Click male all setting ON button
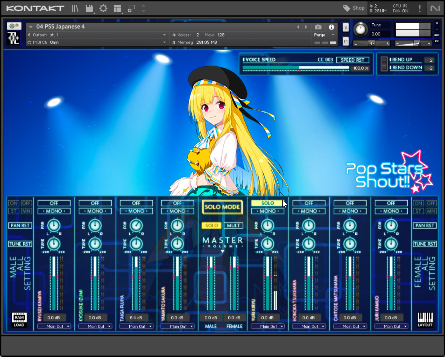Image resolution: width=445 pixels, height=357 pixels. [x=13, y=203]
